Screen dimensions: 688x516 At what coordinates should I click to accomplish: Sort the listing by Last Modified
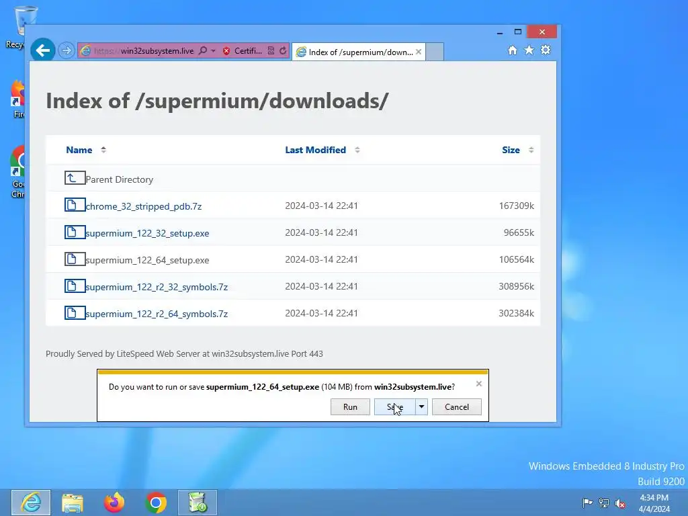[316, 150]
